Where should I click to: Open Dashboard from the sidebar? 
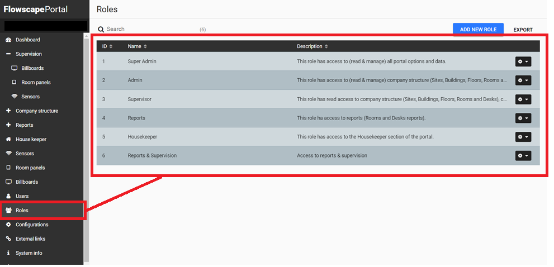click(28, 40)
